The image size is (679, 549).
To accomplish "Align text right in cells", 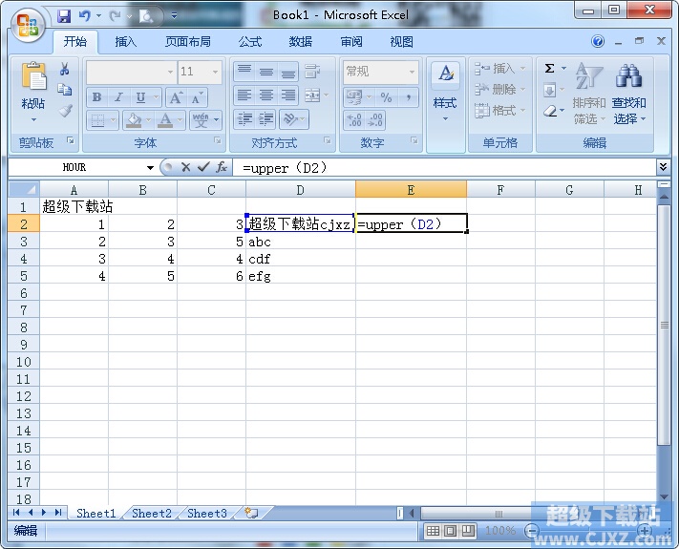I will coord(288,95).
